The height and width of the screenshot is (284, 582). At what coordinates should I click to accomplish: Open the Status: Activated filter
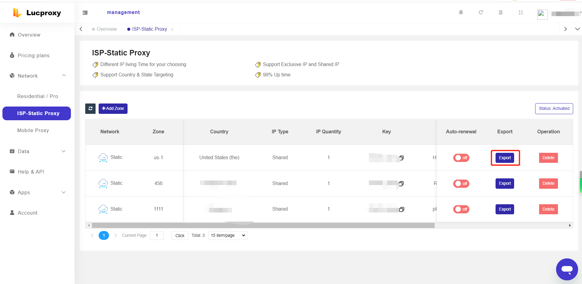click(x=554, y=108)
